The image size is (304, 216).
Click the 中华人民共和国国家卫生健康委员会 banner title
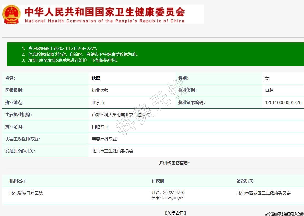tap(104, 12)
